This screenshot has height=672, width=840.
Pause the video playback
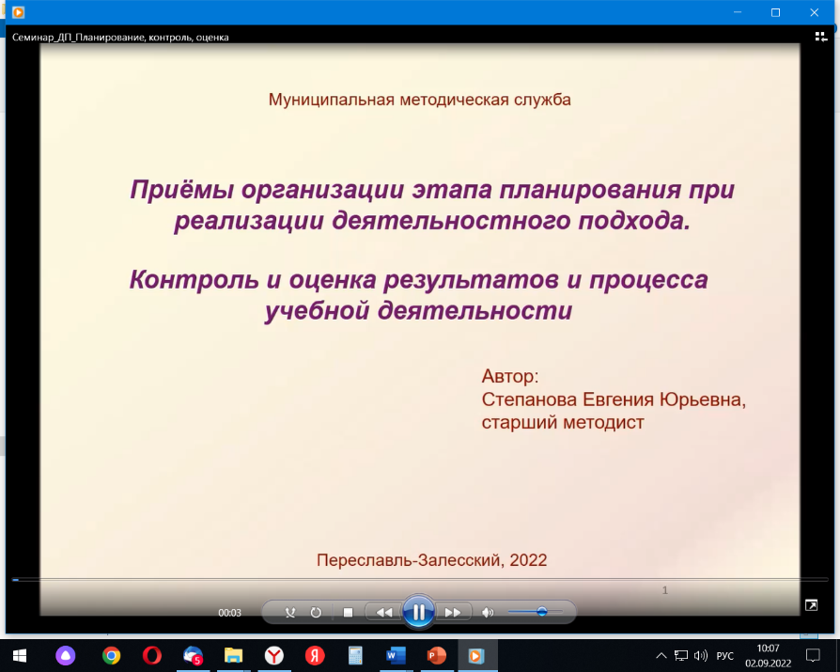point(418,612)
